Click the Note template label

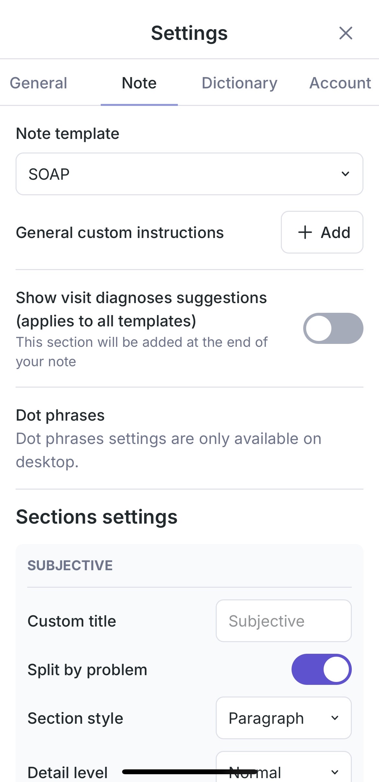tap(68, 133)
